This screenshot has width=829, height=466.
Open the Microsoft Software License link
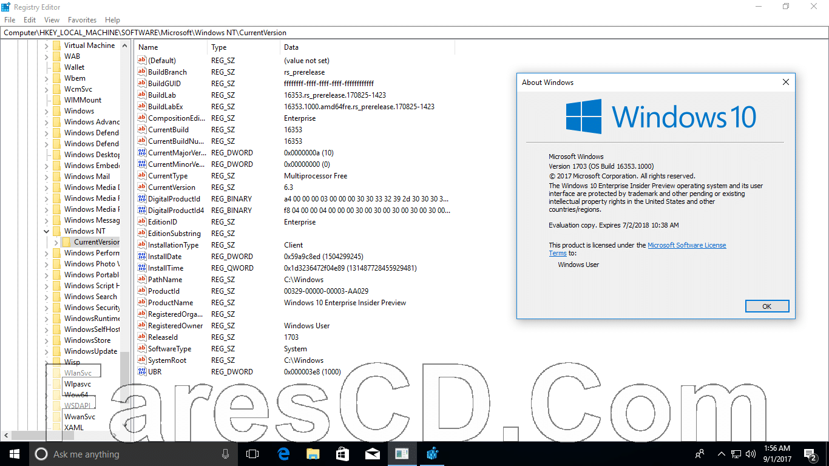[x=686, y=245]
